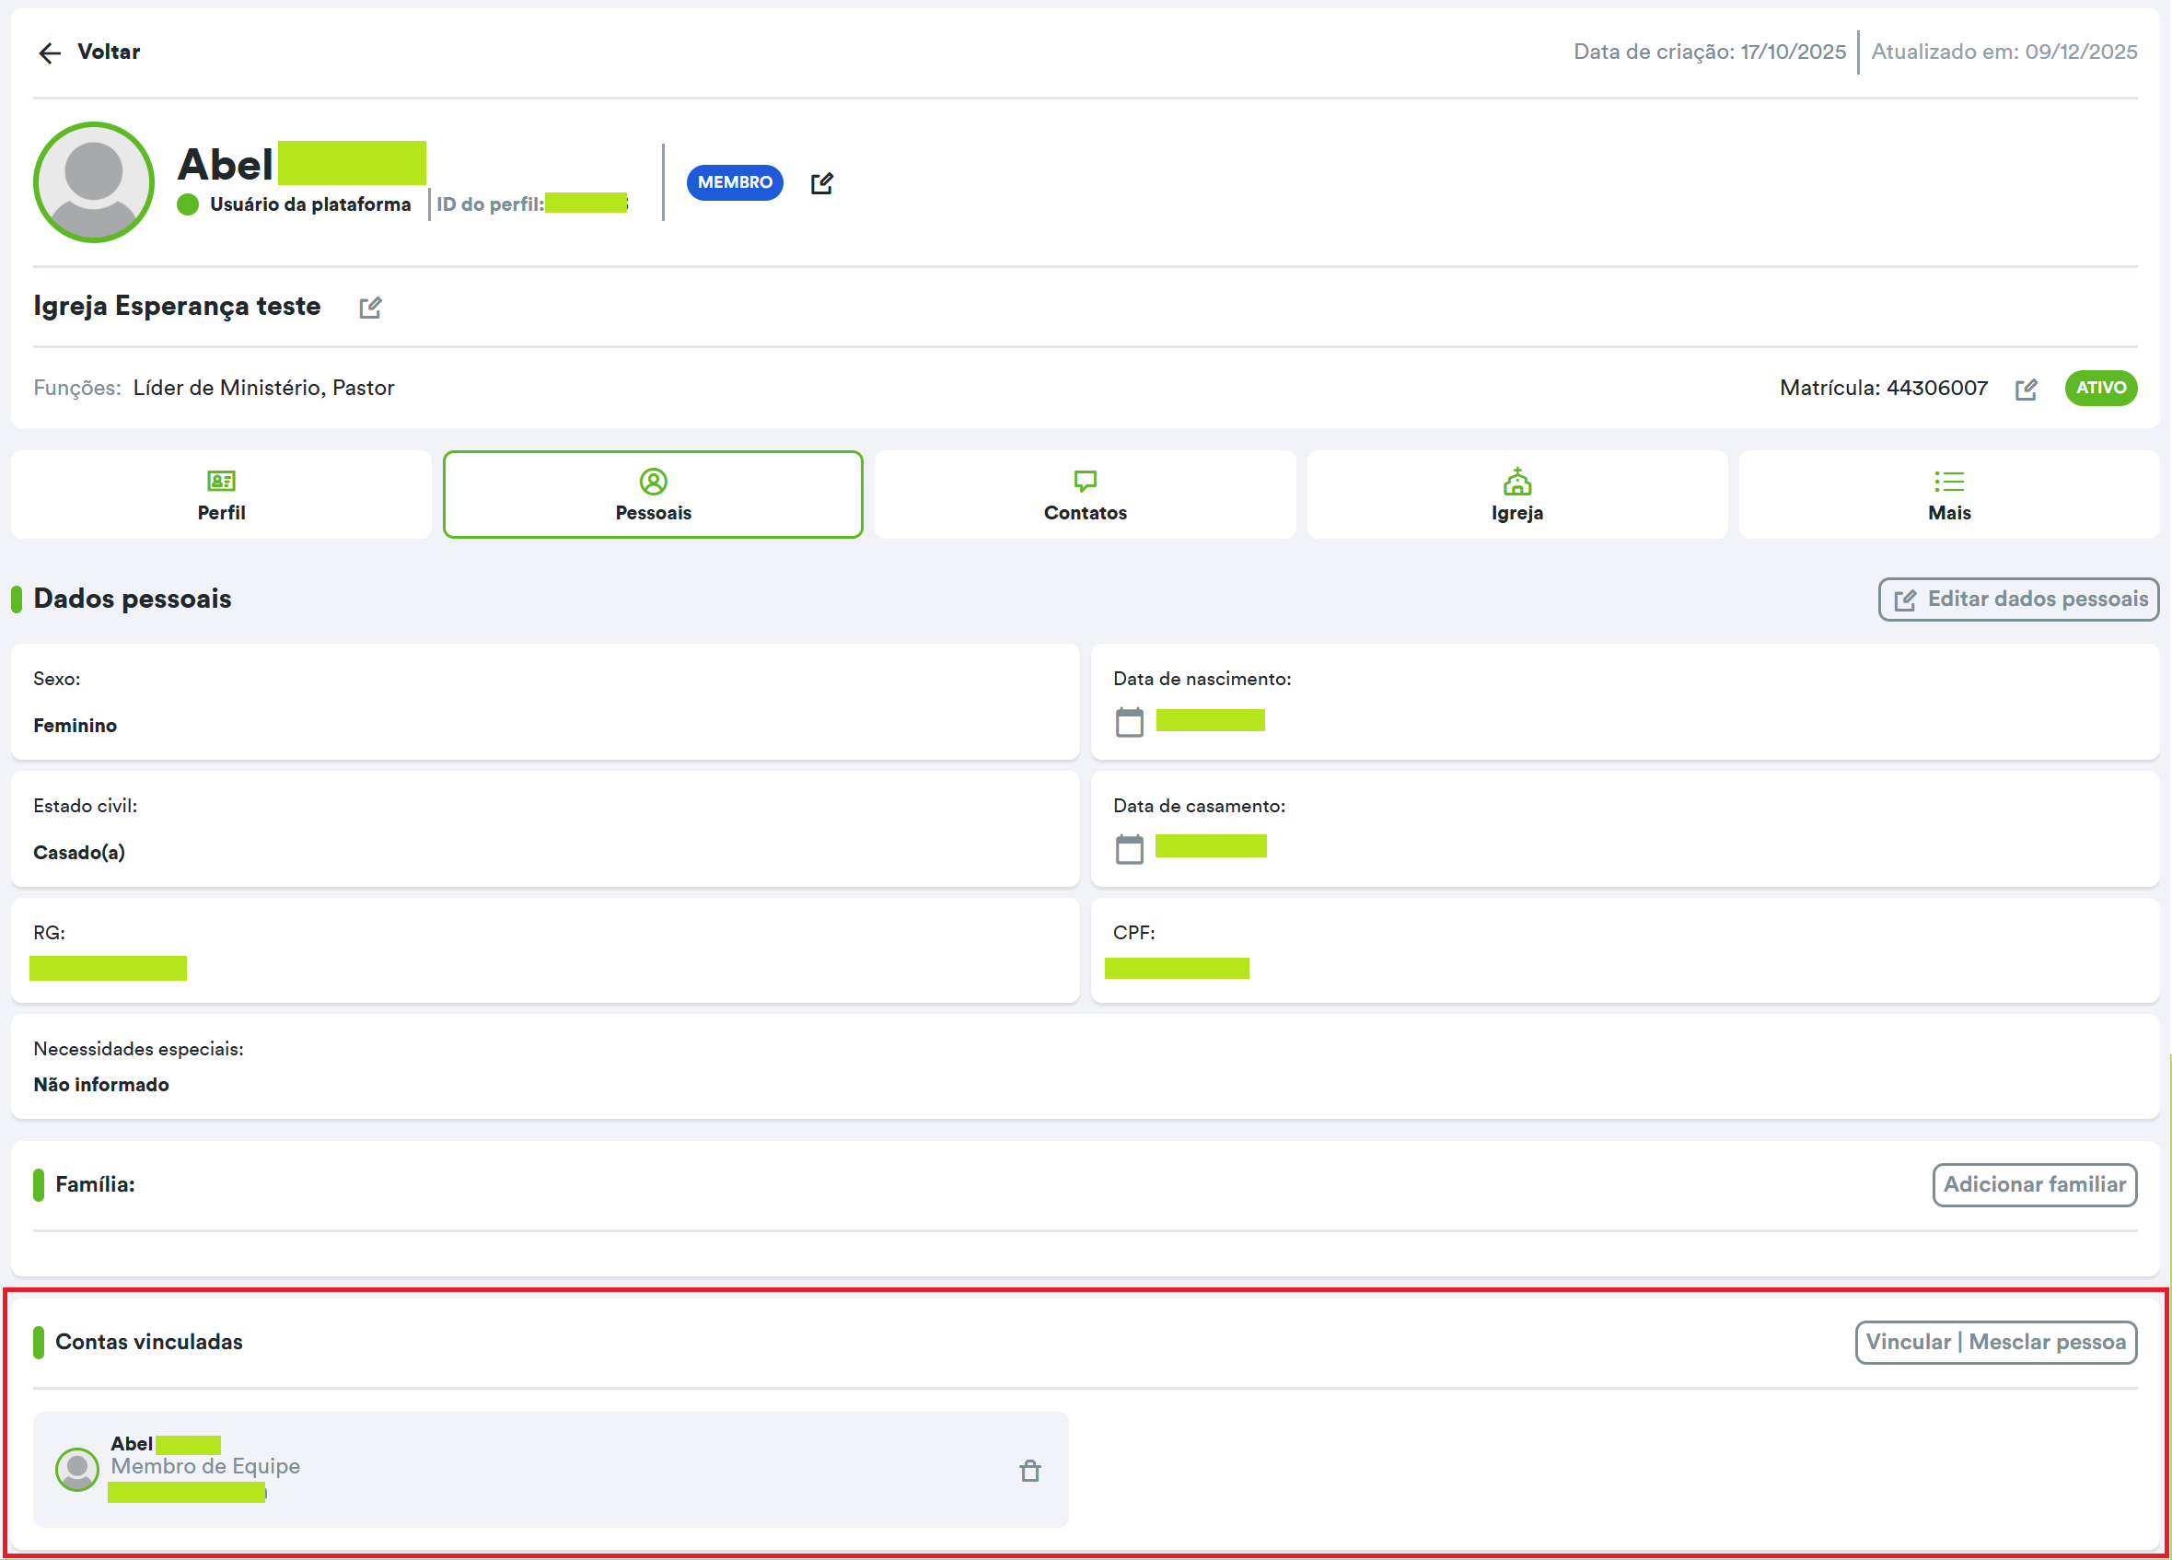Viewport: 2172px width, 1560px height.
Task: Click the Data de casamento calendar icon
Action: [x=1129, y=848]
